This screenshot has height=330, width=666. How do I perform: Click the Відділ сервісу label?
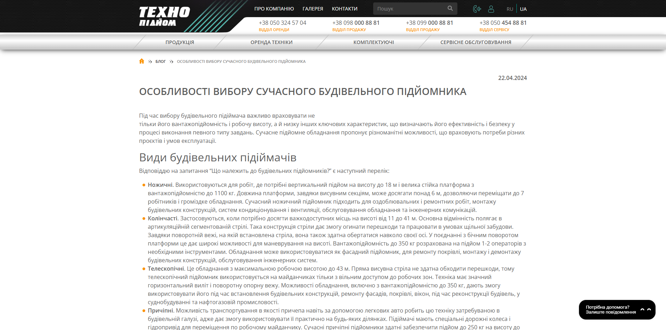494,30
